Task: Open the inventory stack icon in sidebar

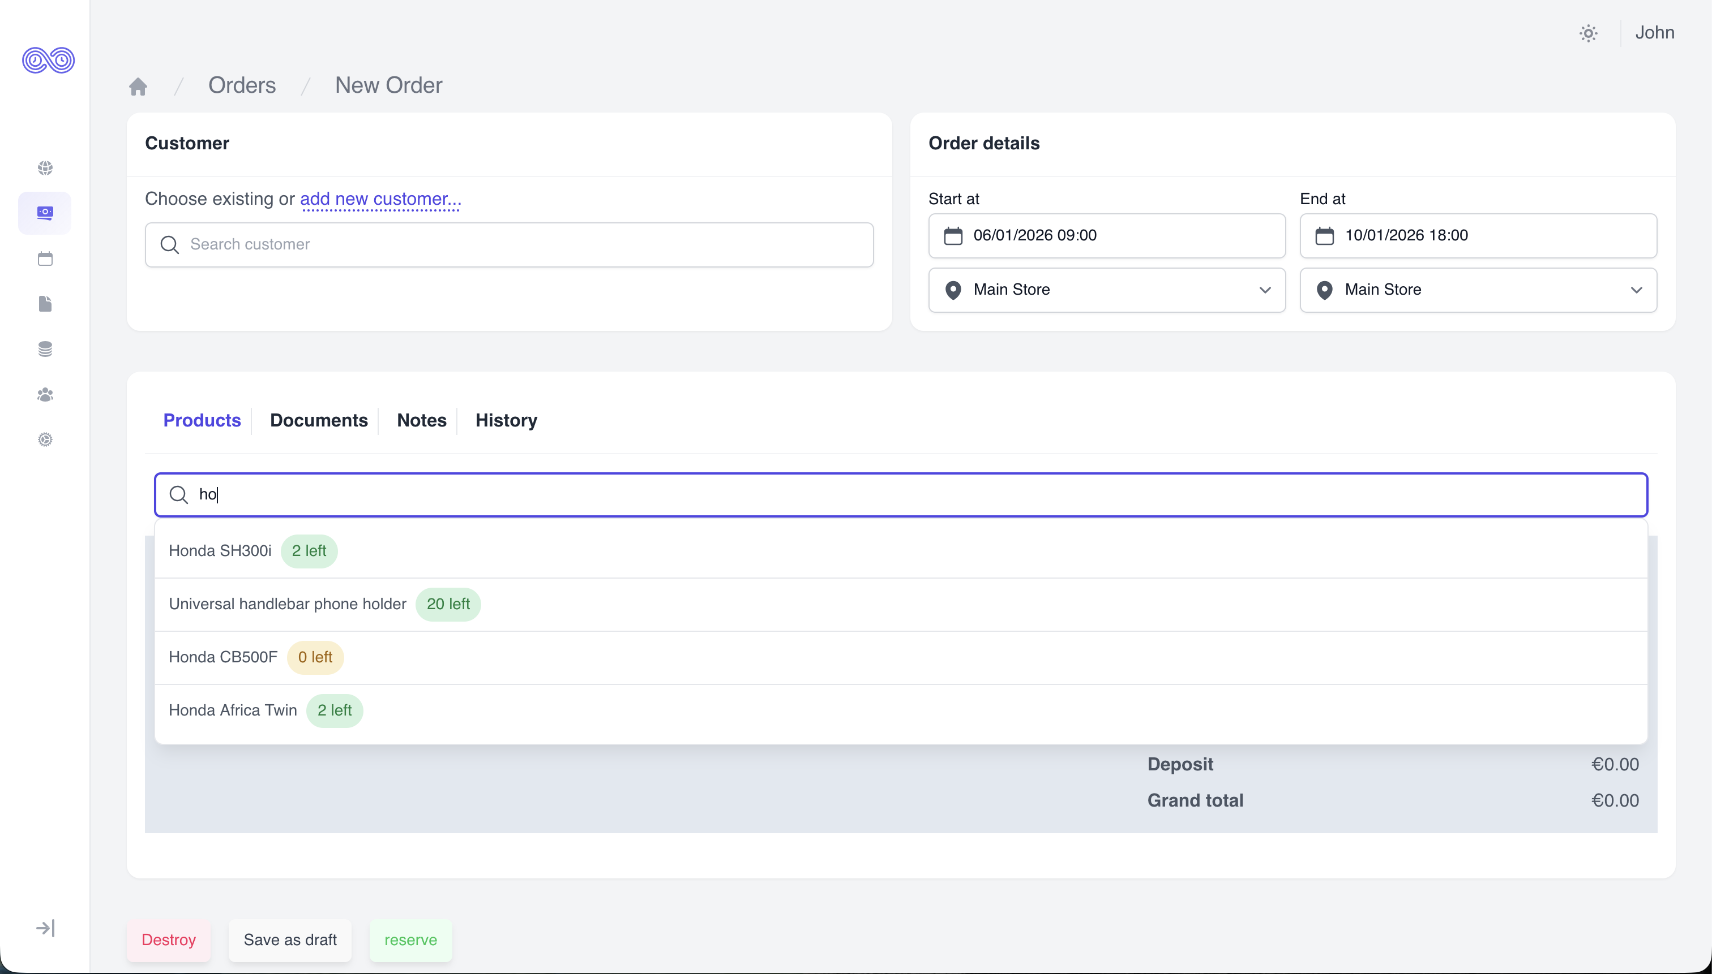Action: (45, 349)
